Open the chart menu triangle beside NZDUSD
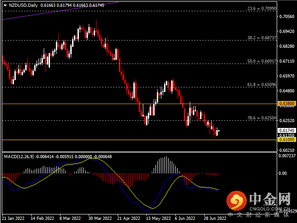The height and width of the screenshot is (223, 297). 5,5
